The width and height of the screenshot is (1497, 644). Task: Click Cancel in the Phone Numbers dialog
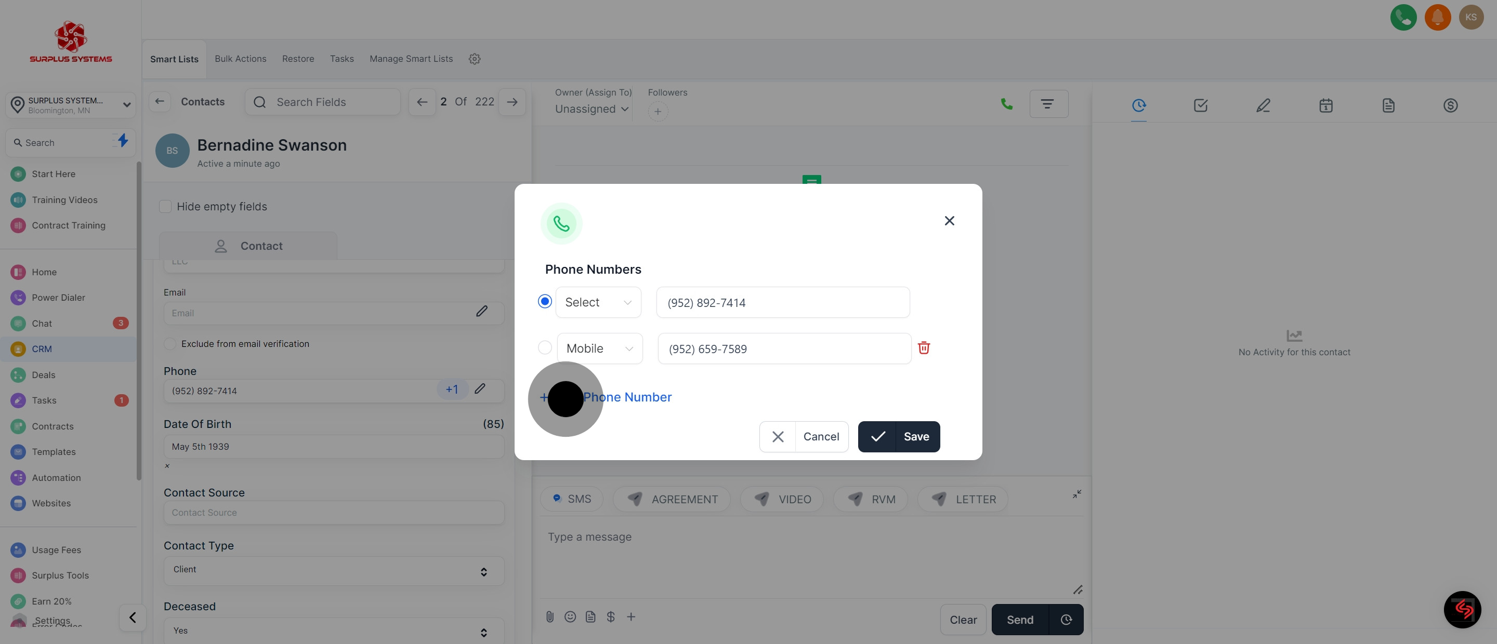pos(804,437)
